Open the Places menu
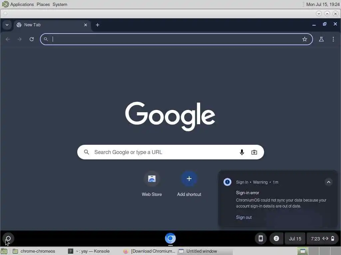The width and height of the screenshot is (341, 255). 43,4
